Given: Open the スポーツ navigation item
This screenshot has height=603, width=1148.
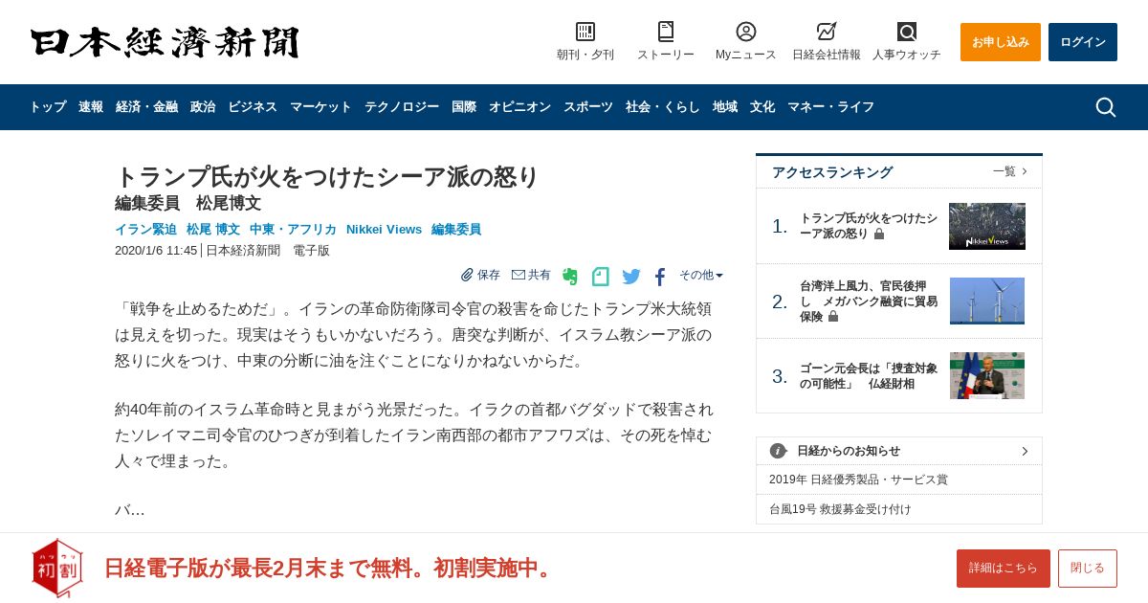Looking at the screenshot, I should [588, 107].
